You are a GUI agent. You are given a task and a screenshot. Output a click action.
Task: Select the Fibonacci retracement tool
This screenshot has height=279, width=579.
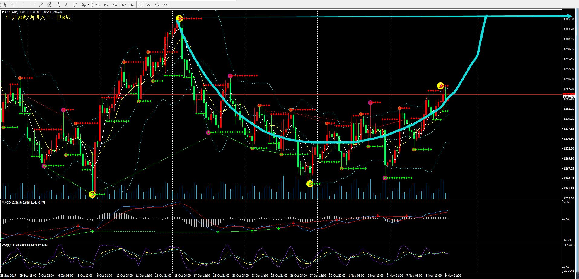[58, 5]
